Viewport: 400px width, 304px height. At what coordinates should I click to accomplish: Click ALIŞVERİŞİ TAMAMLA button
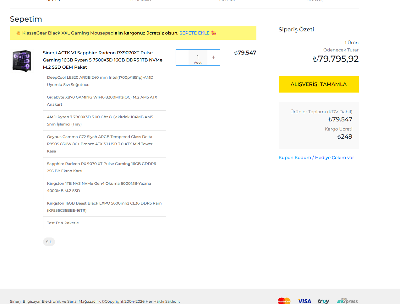(319, 84)
